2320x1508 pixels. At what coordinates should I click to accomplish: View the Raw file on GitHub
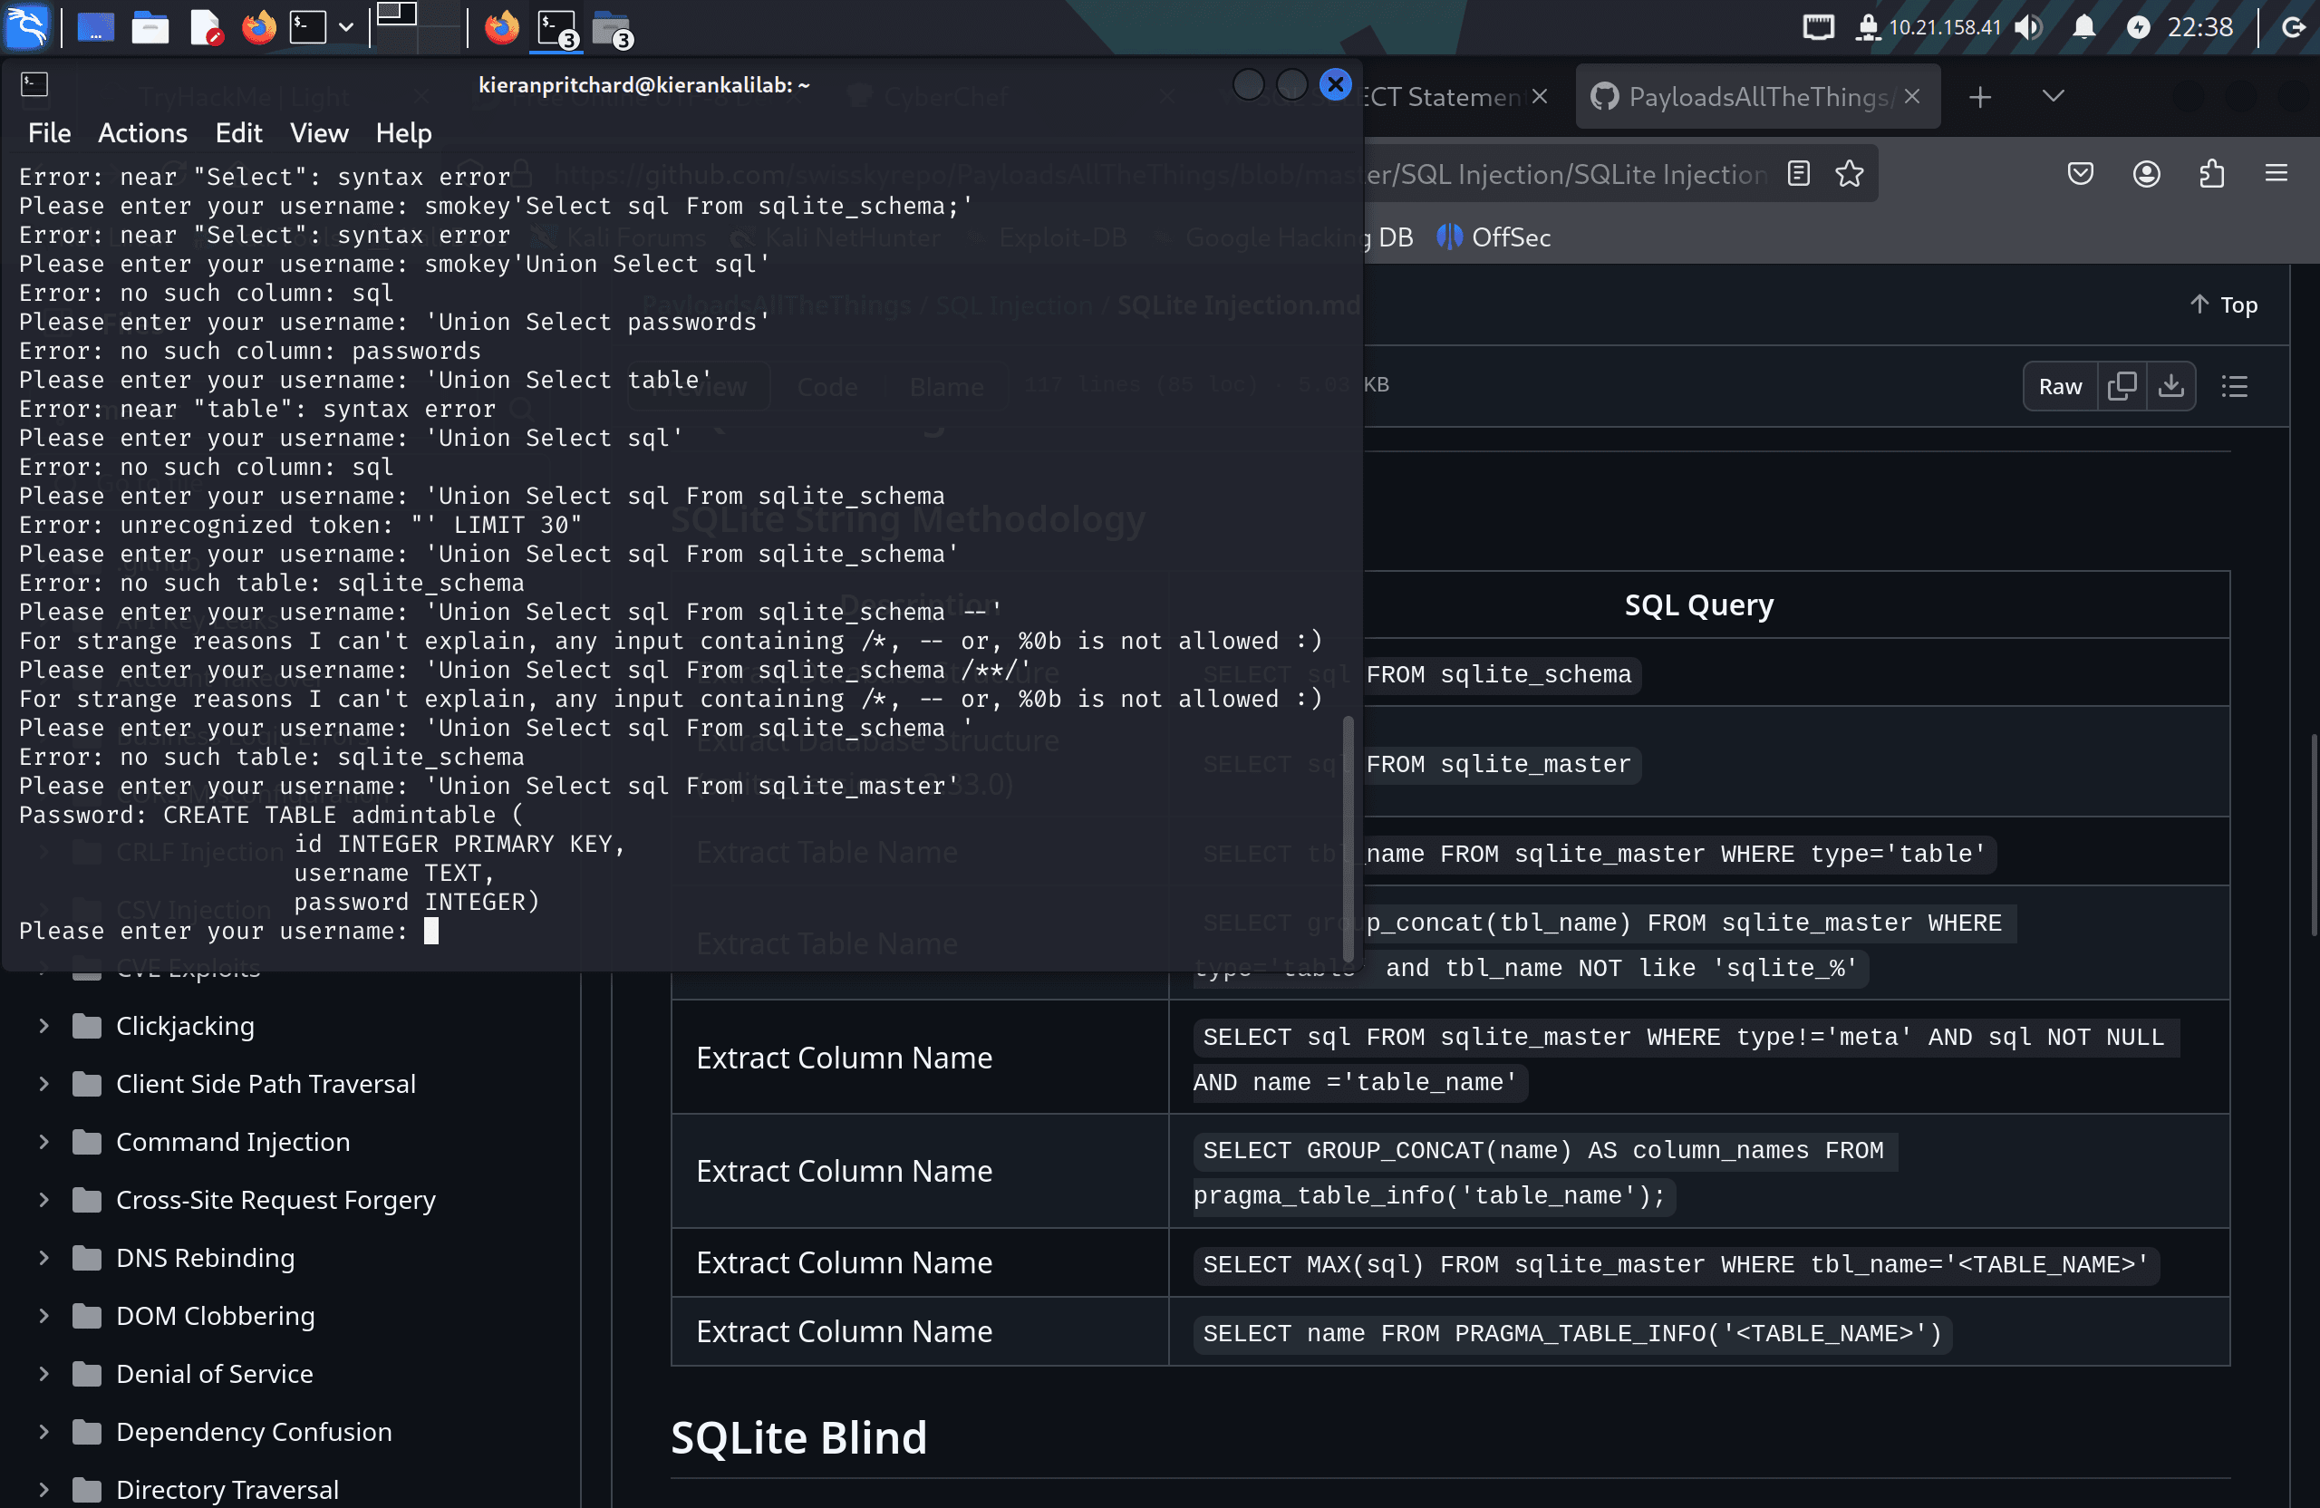point(2060,386)
